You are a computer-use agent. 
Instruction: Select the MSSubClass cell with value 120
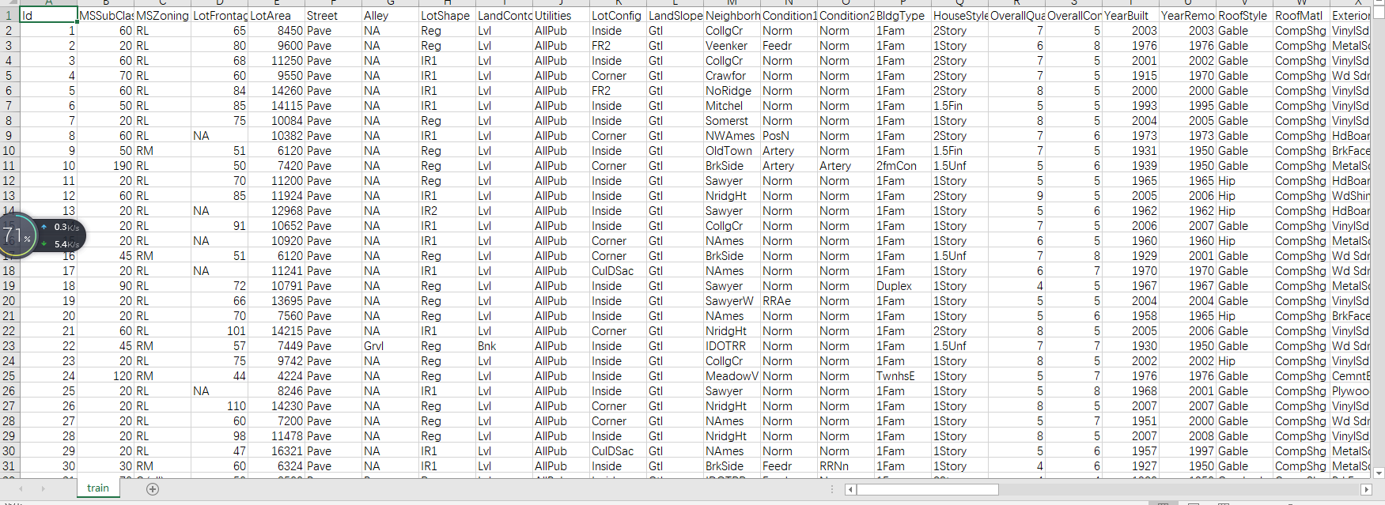click(105, 376)
